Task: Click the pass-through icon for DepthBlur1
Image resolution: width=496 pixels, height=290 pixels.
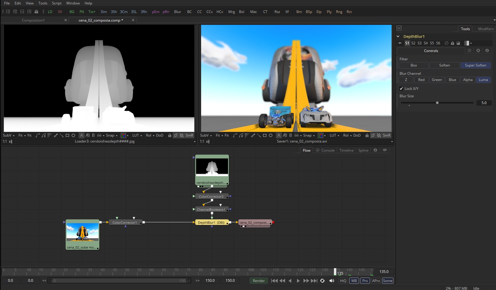Action: tap(447, 43)
